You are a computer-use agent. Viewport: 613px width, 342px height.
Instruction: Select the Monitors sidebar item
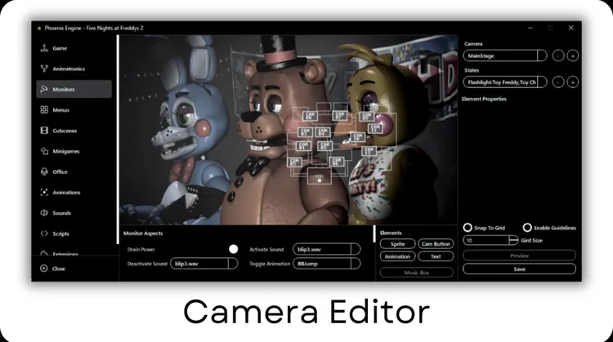pos(74,89)
